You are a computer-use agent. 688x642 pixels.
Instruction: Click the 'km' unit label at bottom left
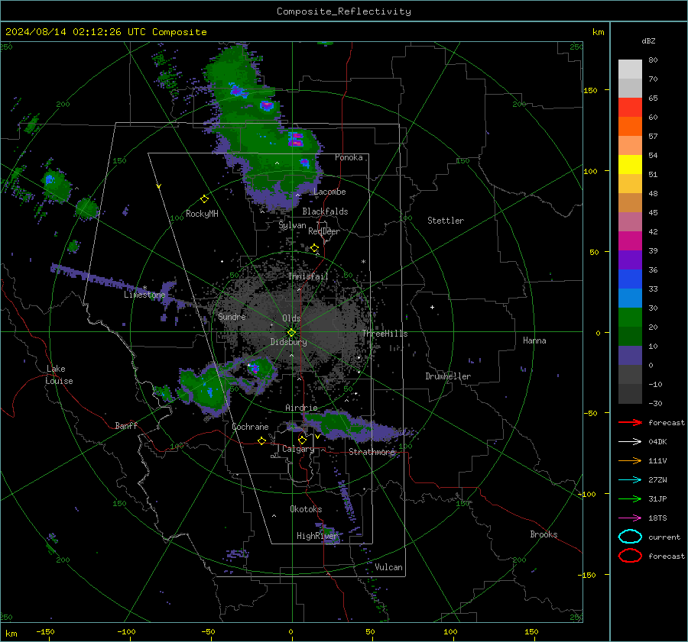coord(11,634)
